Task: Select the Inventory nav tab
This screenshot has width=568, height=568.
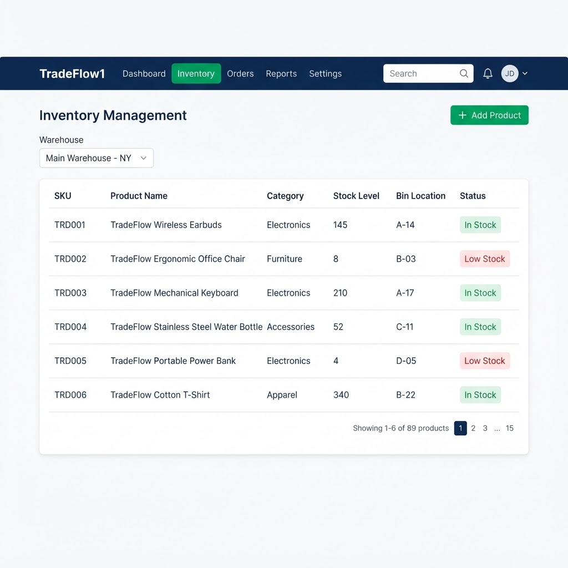Action: [196, 74]
